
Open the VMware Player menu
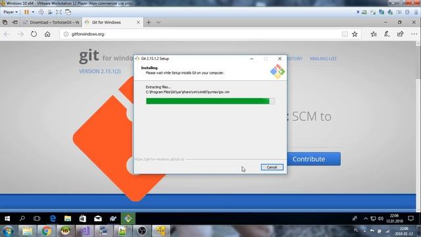[x=11, y=12]
